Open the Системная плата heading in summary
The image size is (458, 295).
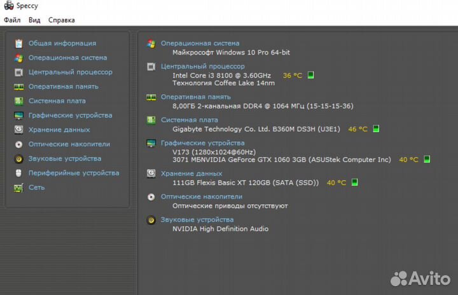point(189,120)
